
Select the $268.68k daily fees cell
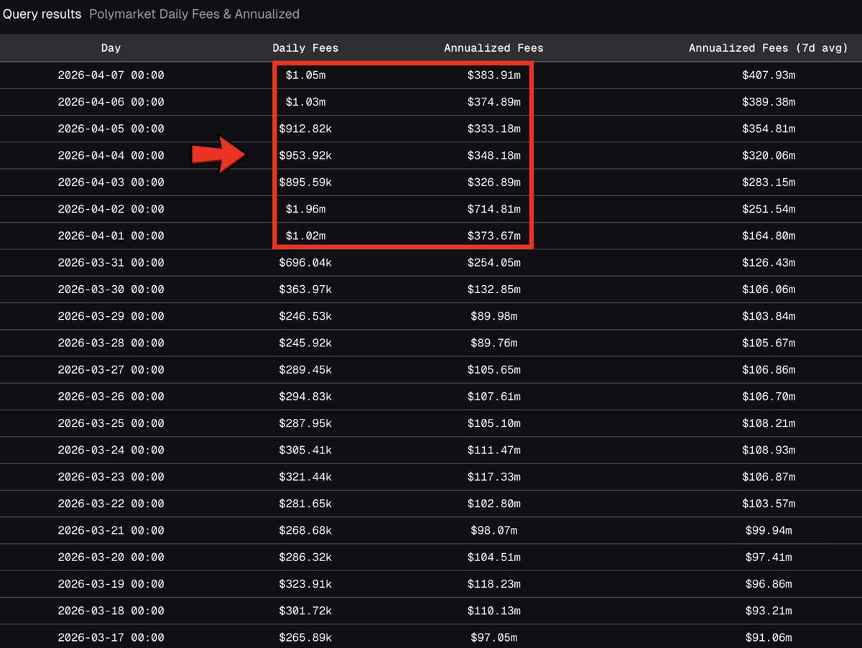[x=305, y=531]
